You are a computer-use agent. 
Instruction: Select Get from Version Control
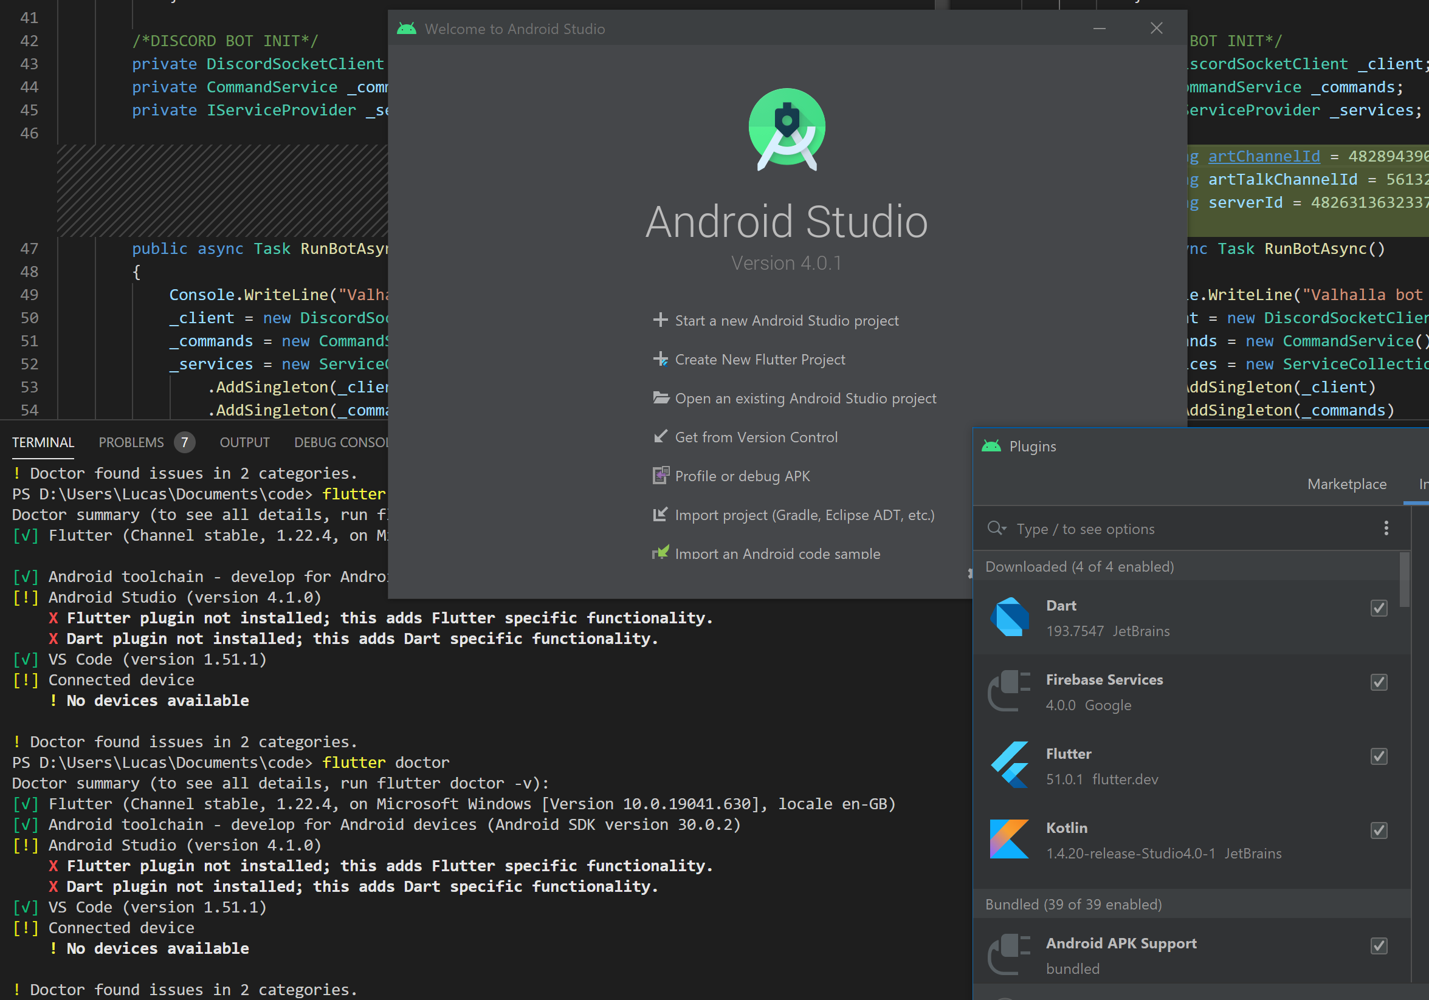coord(756,437)
